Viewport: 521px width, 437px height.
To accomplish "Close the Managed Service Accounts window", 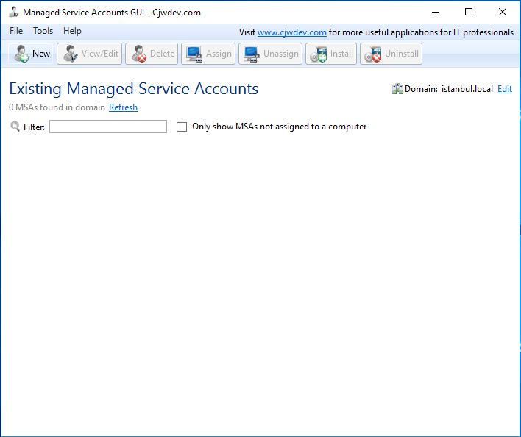I will (503, 12).
